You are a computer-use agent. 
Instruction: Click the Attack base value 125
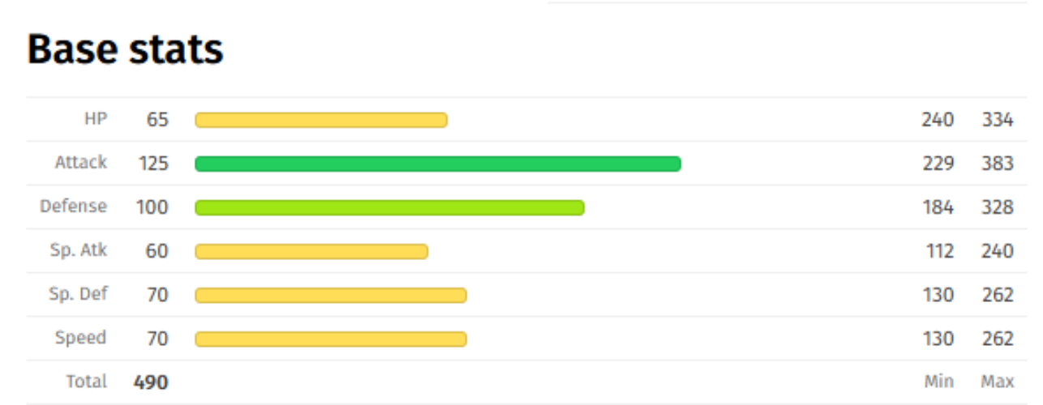click(x=153, y=164)
